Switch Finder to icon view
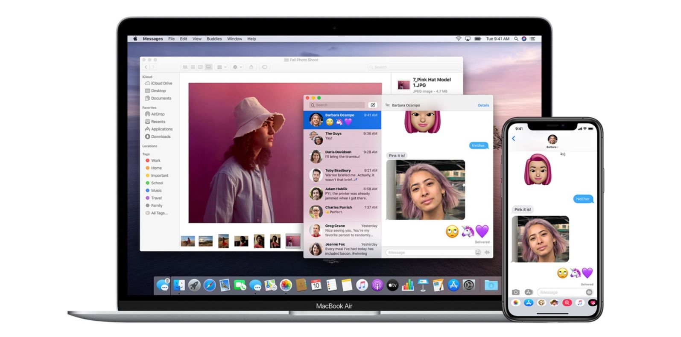 pyautogui.click(x=185, y=67)
